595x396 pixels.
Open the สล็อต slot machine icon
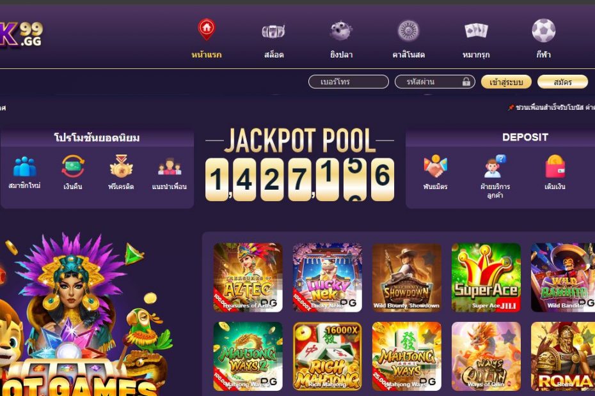pos(274,31)
